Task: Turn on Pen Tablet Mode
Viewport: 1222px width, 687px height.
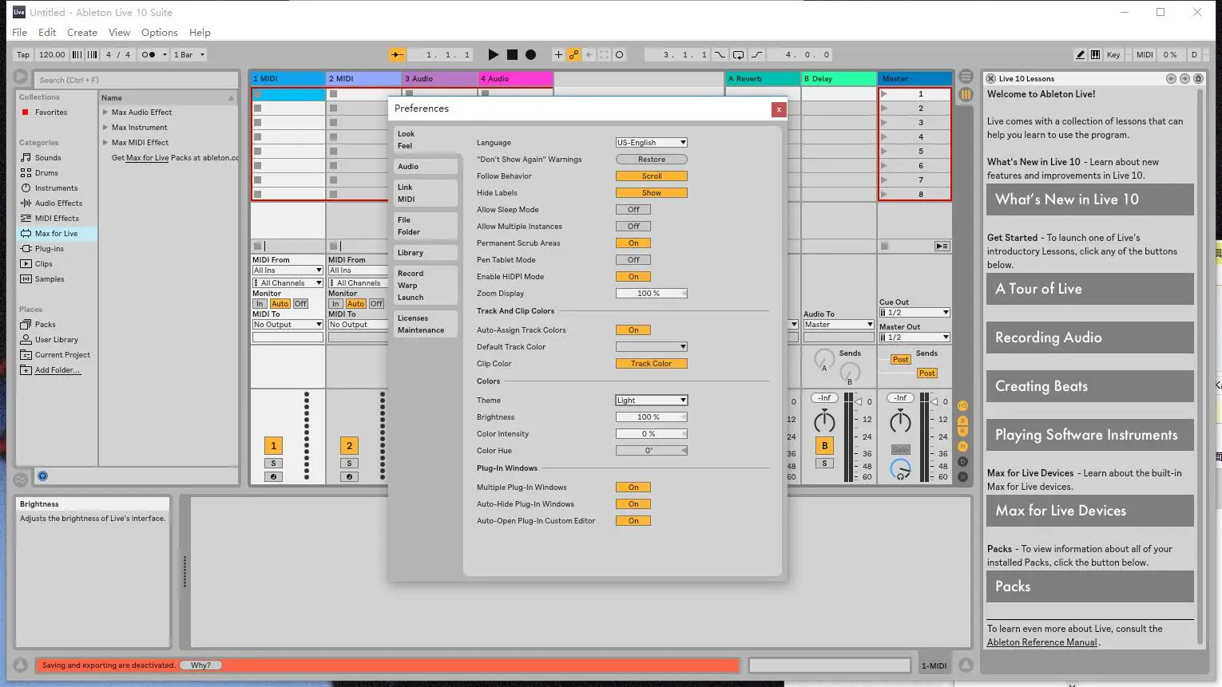Action: [x=633, y=259]
